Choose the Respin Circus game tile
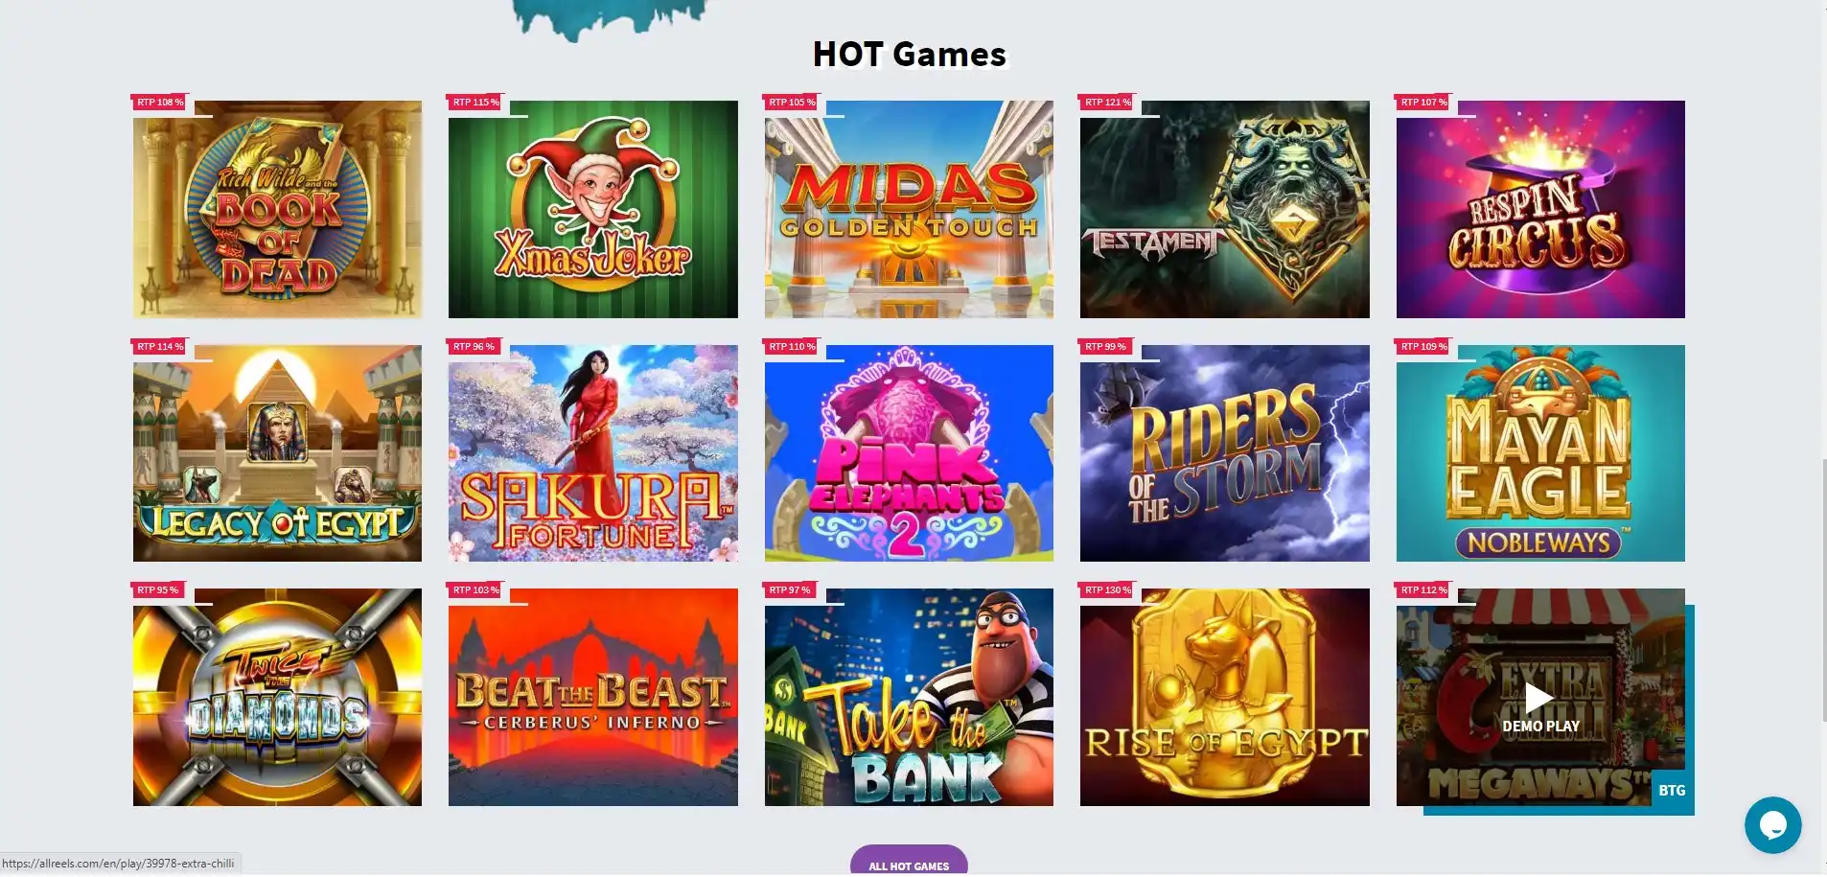Image resolution: width=1827 pixels, height=877 pixels. pyautogui.click(x=1540, y=209)
